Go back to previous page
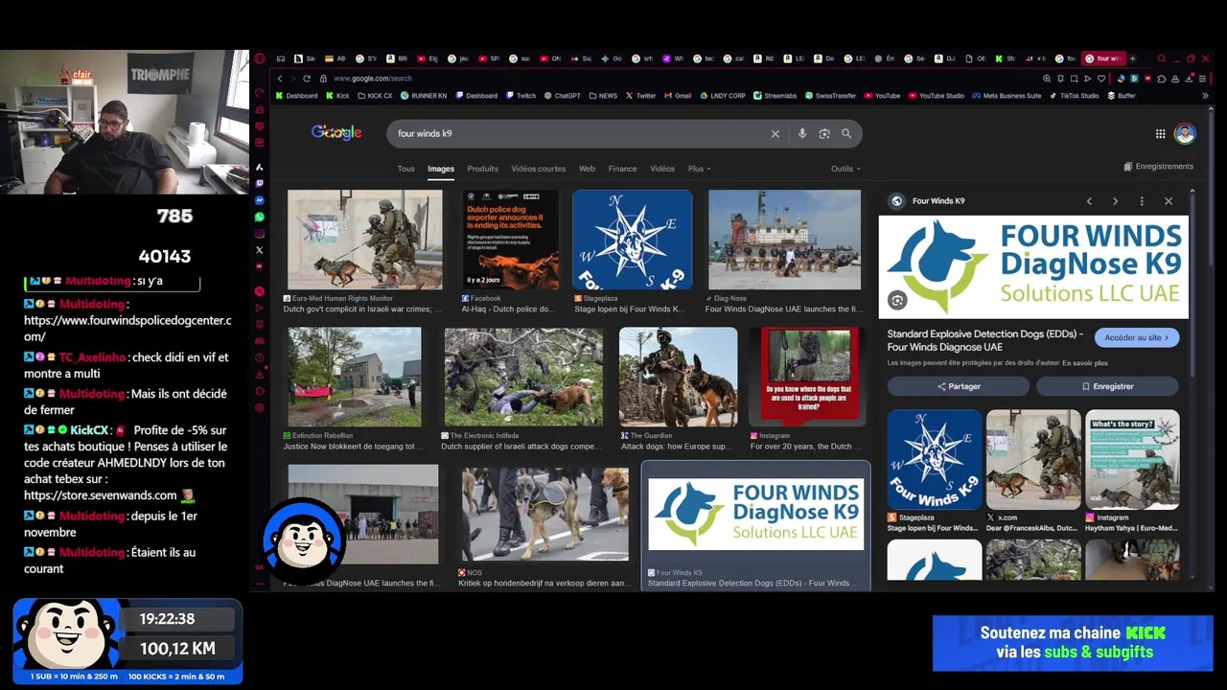 [x=280, y=79]
